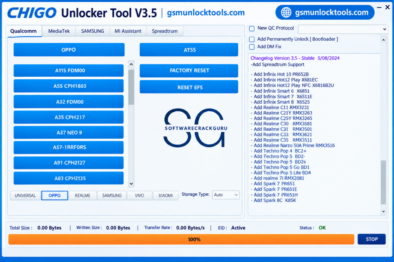Pick the XIAOMI brand tab

click(x=165, y=196)
